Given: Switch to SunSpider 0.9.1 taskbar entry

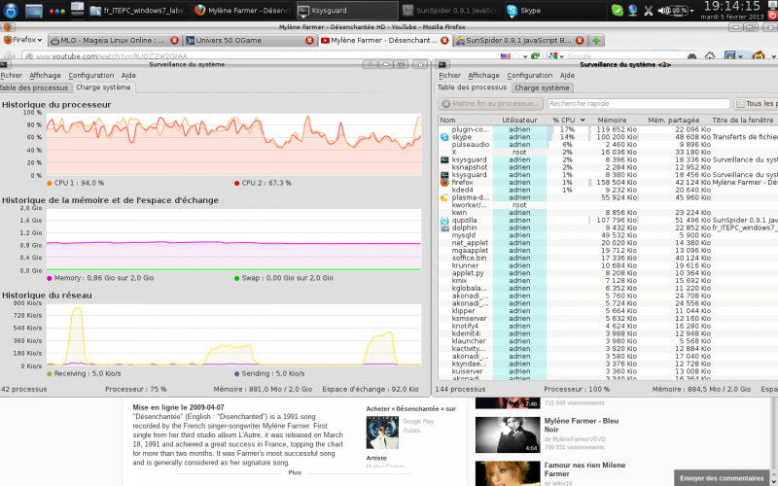Looking at the screenshot, I should point(451,10).
